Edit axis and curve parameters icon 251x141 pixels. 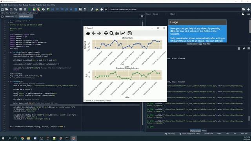pos(123,33)
